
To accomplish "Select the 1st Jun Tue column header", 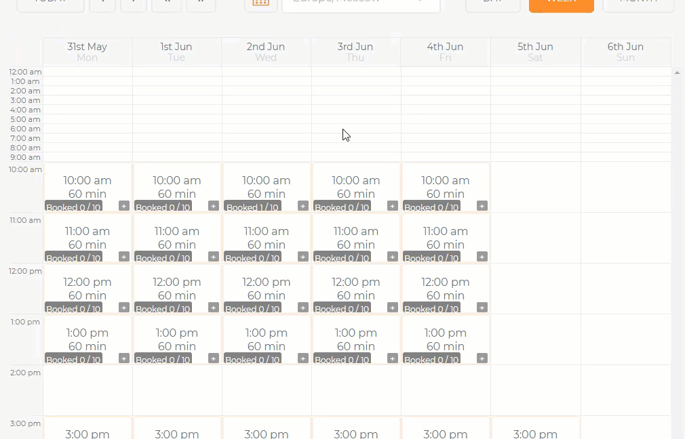I will point(176,52).
